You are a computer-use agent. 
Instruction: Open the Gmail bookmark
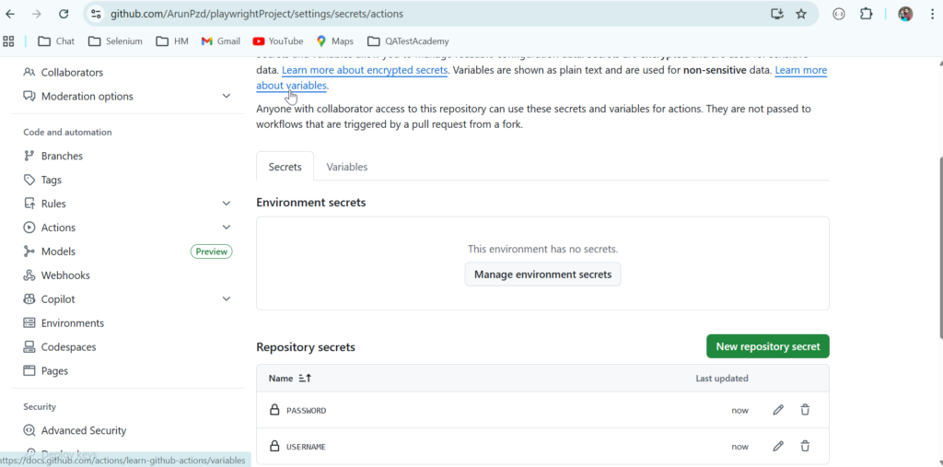221,41
